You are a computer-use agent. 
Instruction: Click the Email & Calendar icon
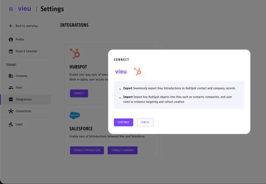11,51
